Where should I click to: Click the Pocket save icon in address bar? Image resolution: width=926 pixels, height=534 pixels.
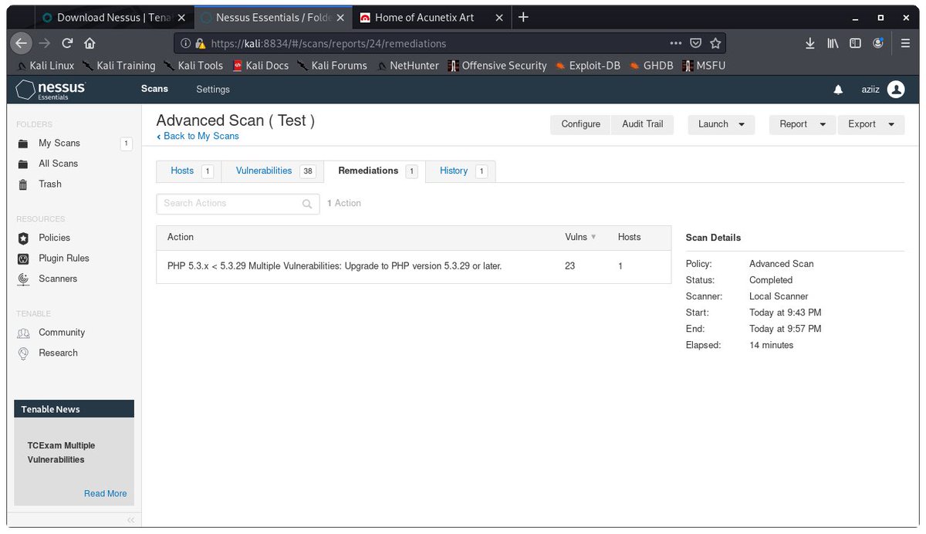click(695, 43)
